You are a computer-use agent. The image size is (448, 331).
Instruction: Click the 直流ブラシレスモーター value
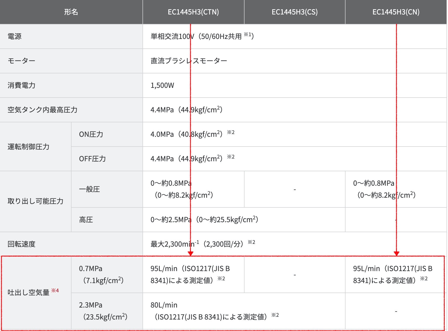(189, 61)
